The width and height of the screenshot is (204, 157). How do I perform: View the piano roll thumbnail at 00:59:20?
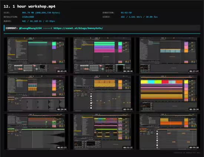[168, 132]
